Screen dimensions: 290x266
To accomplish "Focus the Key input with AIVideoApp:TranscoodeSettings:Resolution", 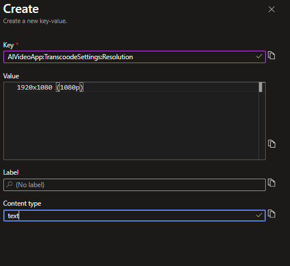I will click(x=134, y=57).
